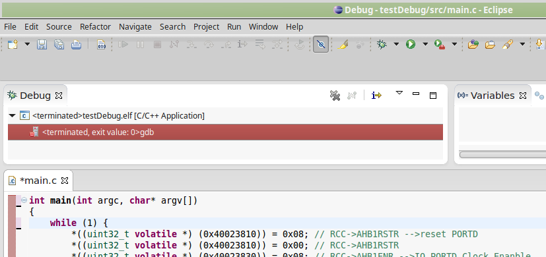546x257 pixels.
Task: Click the Disconnect icon in main toolbar
Action: pos(174,45)
